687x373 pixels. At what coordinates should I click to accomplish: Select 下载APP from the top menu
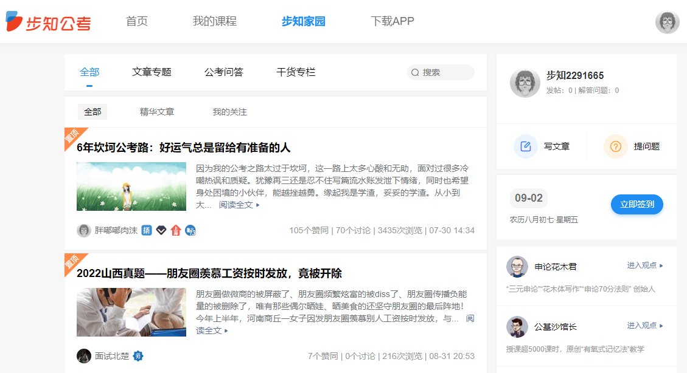tap(392, 20)
